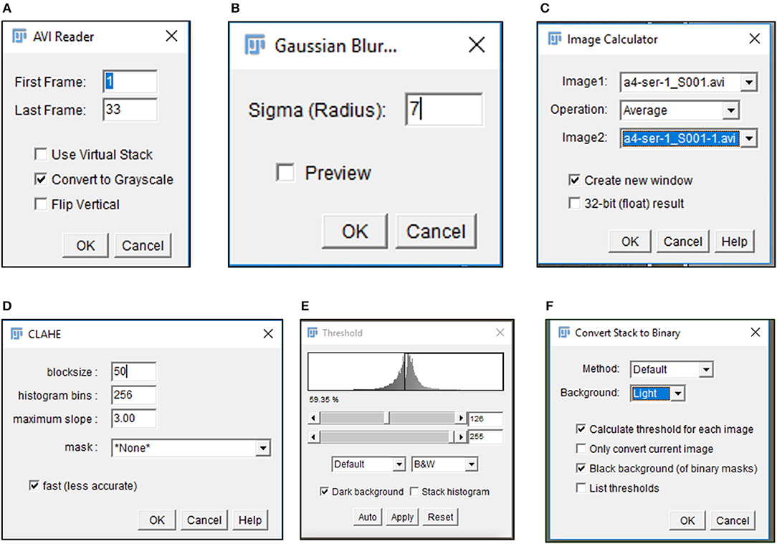Check Only convert current image

pos(581,449)
